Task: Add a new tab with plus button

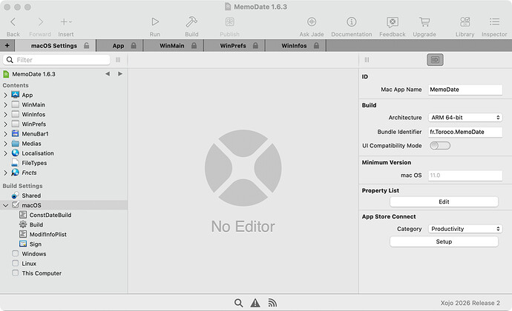Action: [7, 46]
